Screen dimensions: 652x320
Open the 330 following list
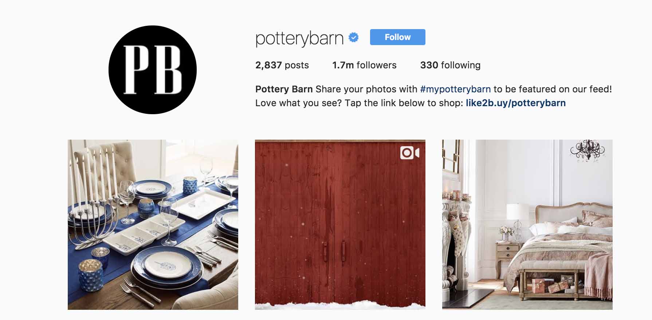point(450,65)
